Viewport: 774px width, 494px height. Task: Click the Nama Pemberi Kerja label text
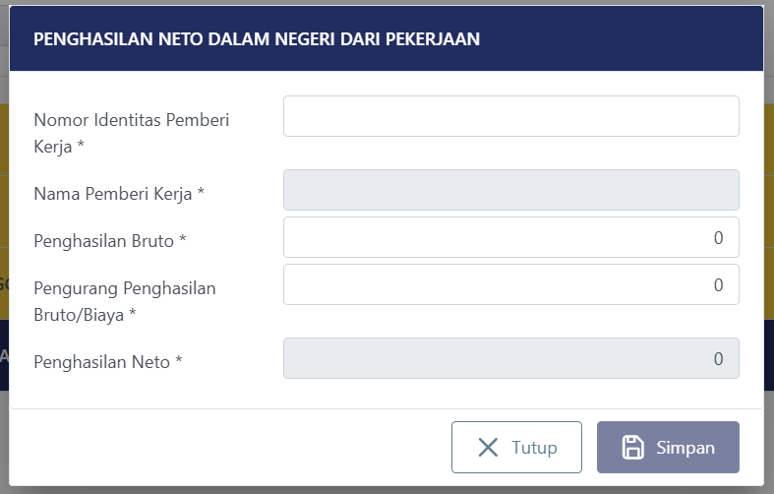[x=113, y=194]
